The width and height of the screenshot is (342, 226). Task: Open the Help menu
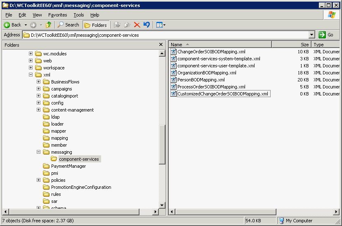94,15
